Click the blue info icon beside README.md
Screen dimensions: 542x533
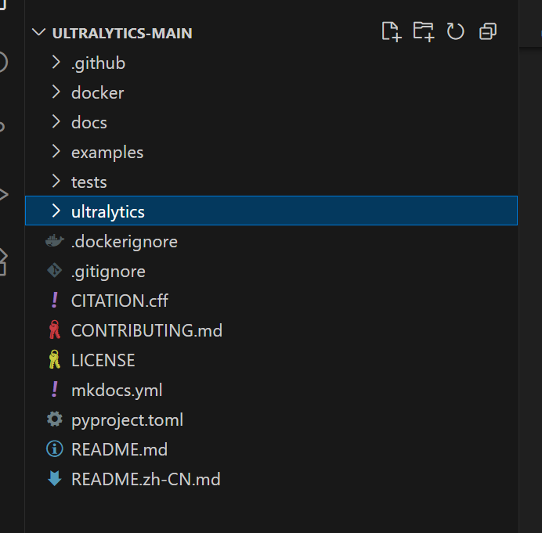[55, 449]
